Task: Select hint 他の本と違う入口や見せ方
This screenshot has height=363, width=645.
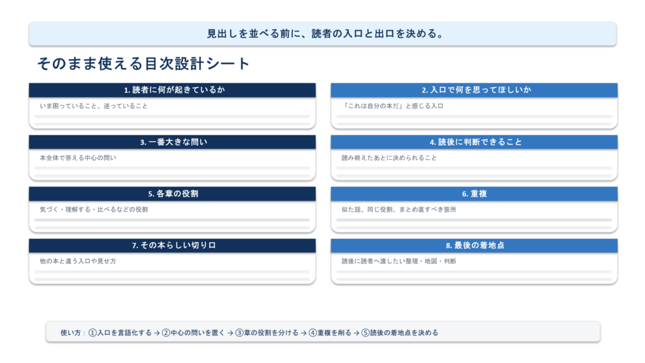Action: tap(77, 261)
